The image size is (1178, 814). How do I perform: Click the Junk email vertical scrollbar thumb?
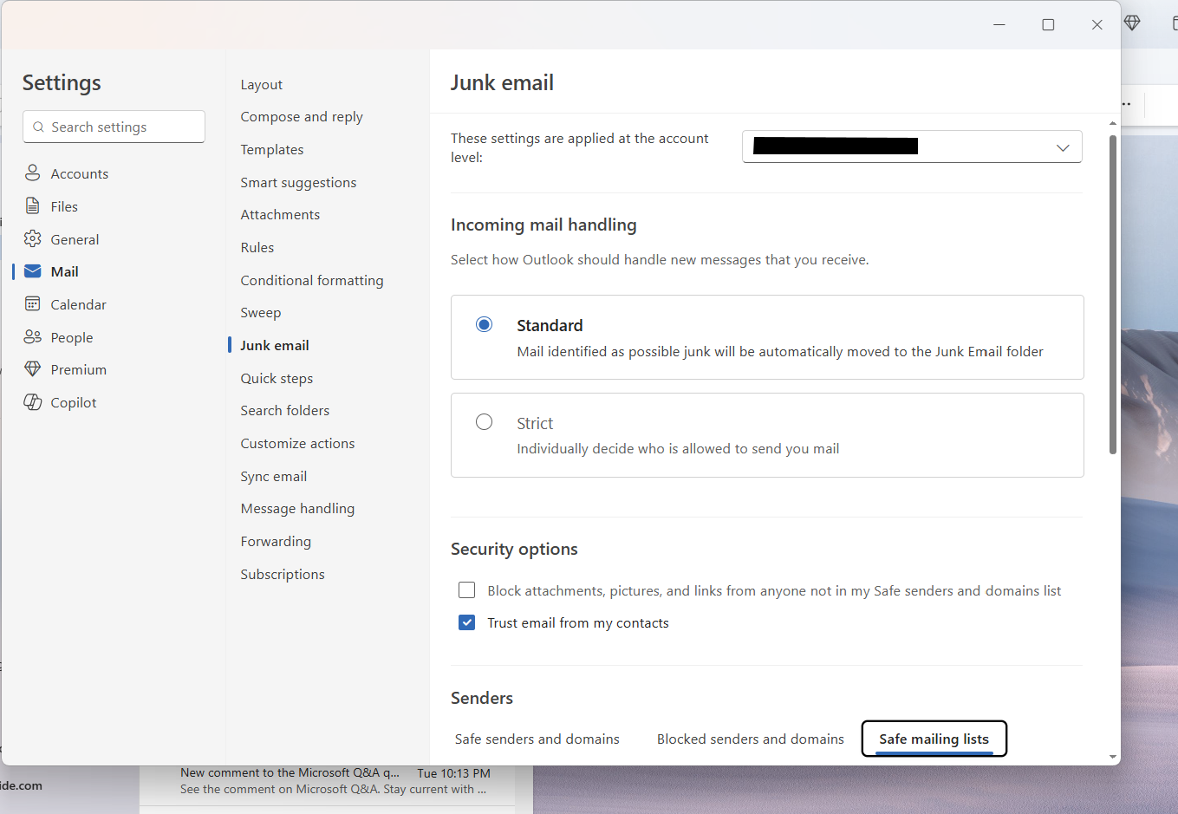[x=1113, y=295]
